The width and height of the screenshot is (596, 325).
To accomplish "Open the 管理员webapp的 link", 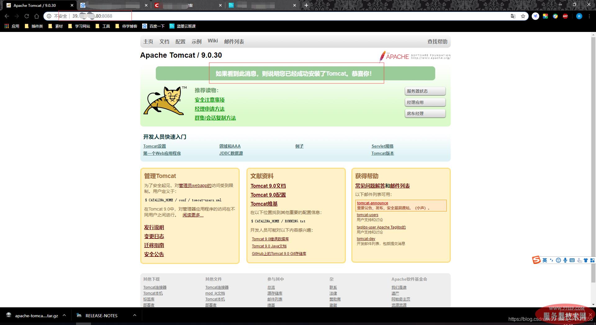I will coord(195,185).
